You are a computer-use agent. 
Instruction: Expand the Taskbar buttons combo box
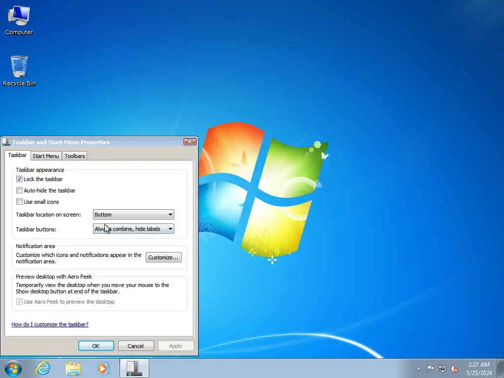point(133,229)
